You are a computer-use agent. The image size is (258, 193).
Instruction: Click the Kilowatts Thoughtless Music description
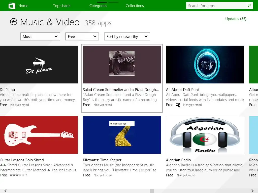(x=120, y=168)
